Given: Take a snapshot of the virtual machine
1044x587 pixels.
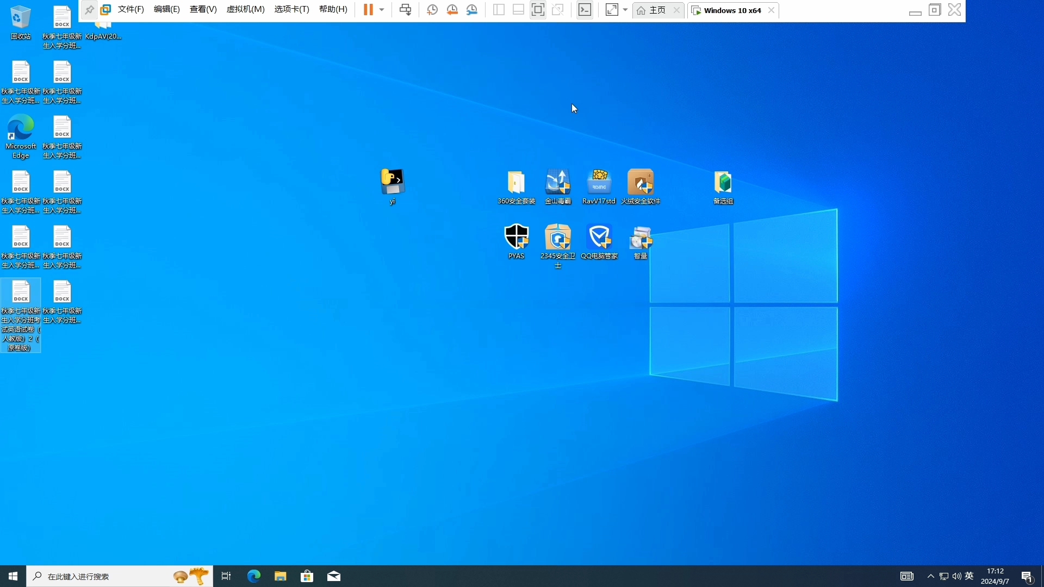Looking at the screenshot, I should [x=432, y=10].
